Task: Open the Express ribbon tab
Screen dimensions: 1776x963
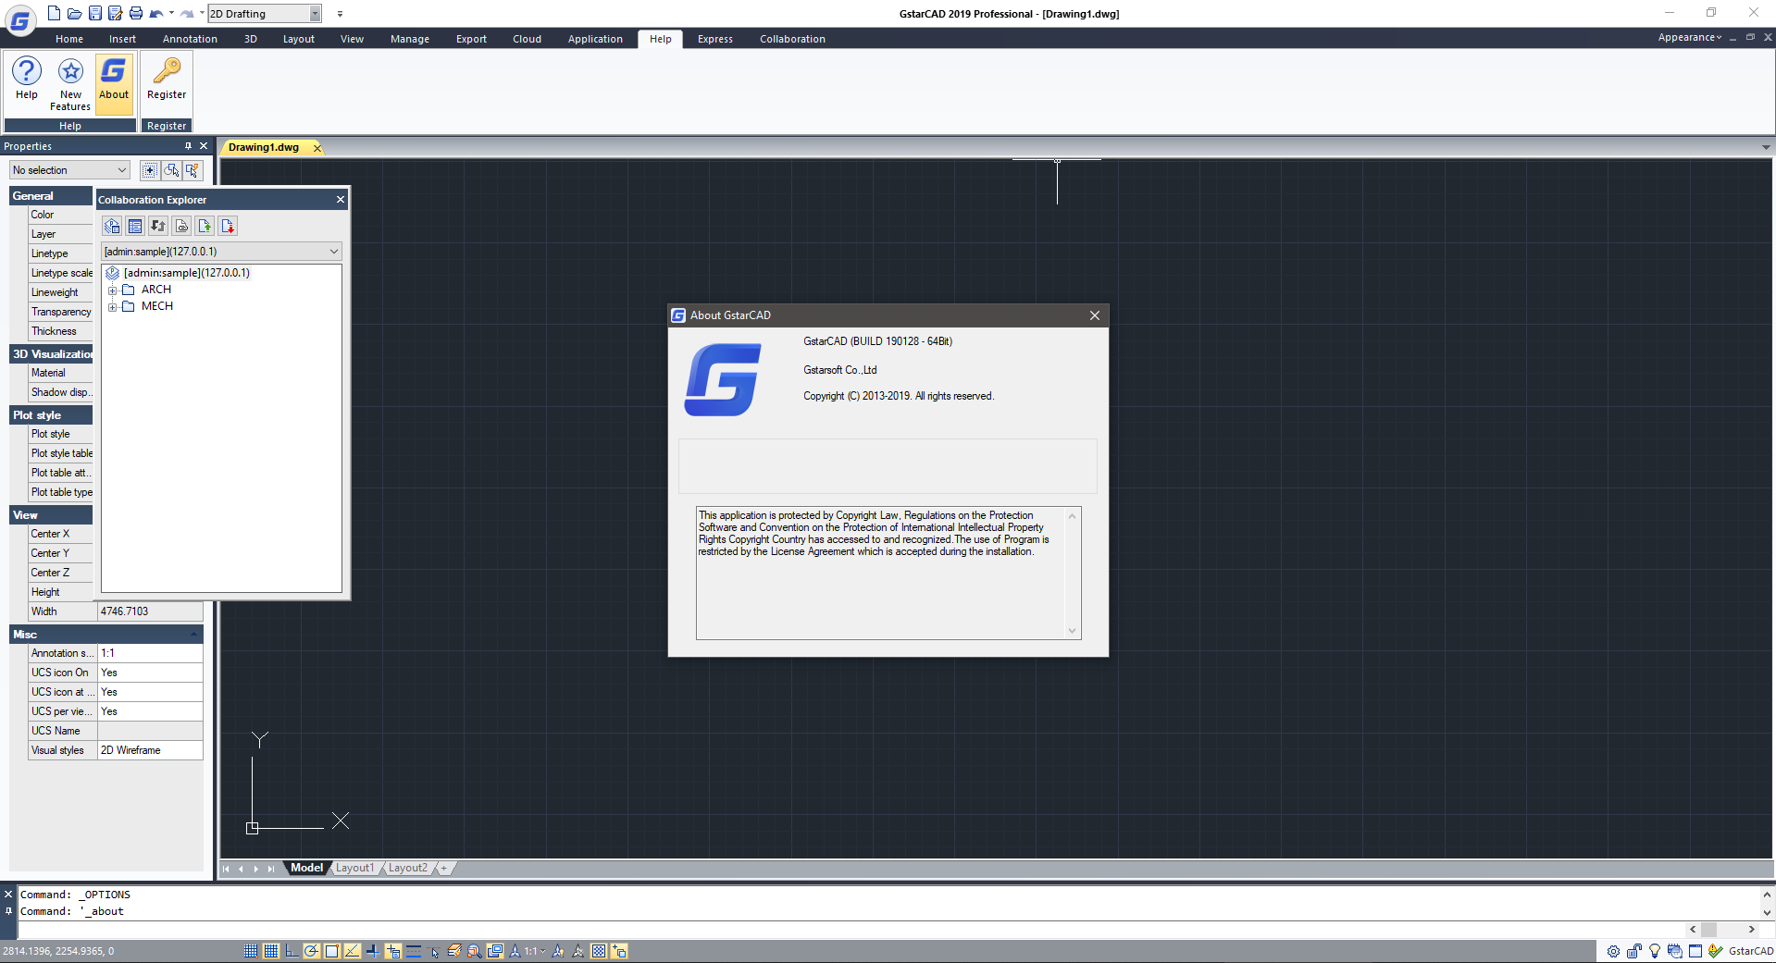Action: (714, 39)
